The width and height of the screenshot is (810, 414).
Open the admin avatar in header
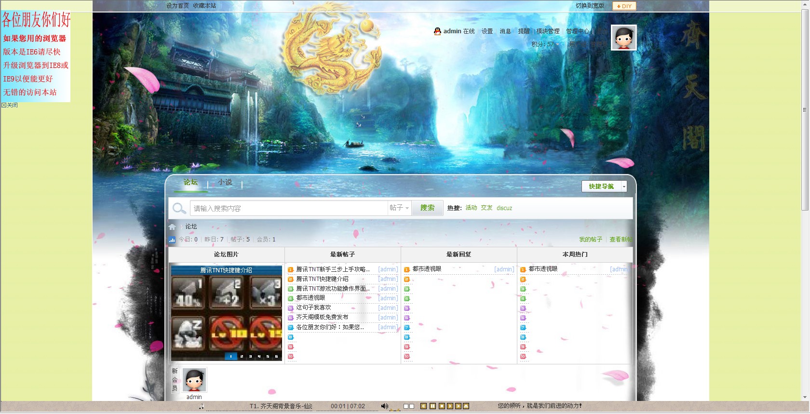pyautogui.click(x=624, y=38)
